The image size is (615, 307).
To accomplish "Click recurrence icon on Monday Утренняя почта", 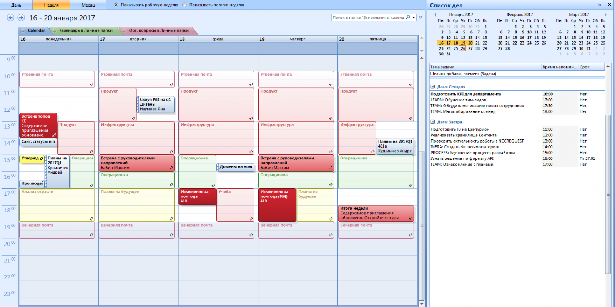I will point(91,84).
